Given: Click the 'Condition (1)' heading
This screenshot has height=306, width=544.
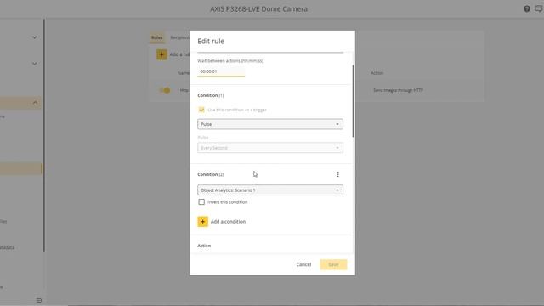Looking at the screenshot, I should [x=211, y=95].
